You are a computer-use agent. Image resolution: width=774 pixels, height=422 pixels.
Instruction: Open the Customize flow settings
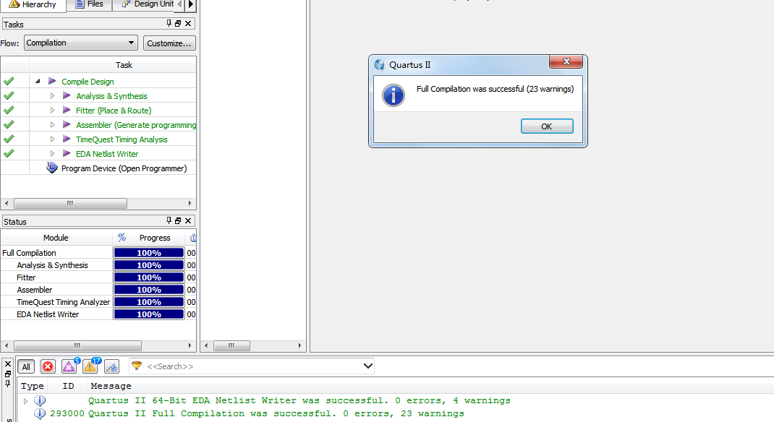click(x=169, y=43)
